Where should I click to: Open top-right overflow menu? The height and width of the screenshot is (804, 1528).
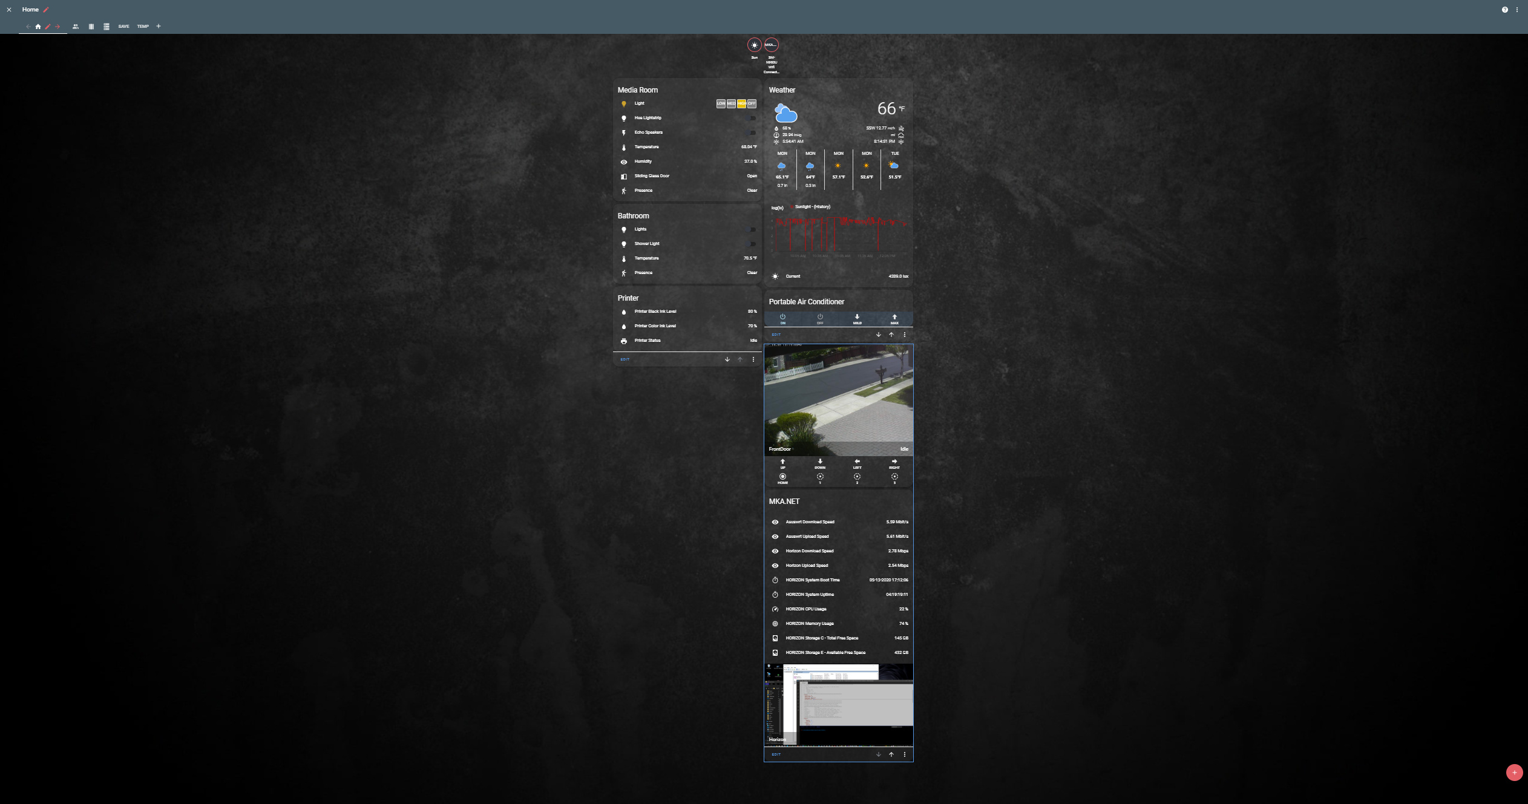point(1517,10)
